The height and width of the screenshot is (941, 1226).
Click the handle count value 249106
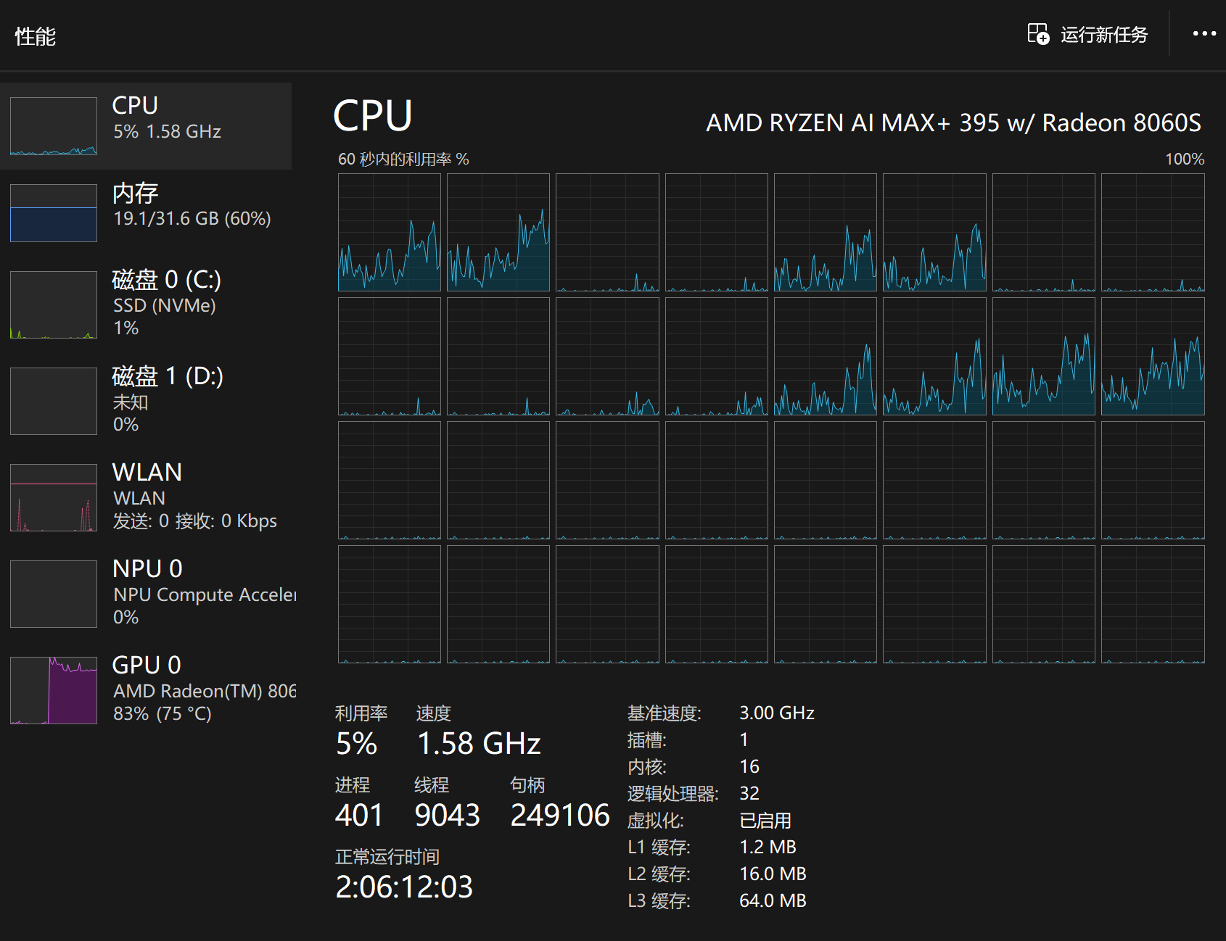pos(560,816)
